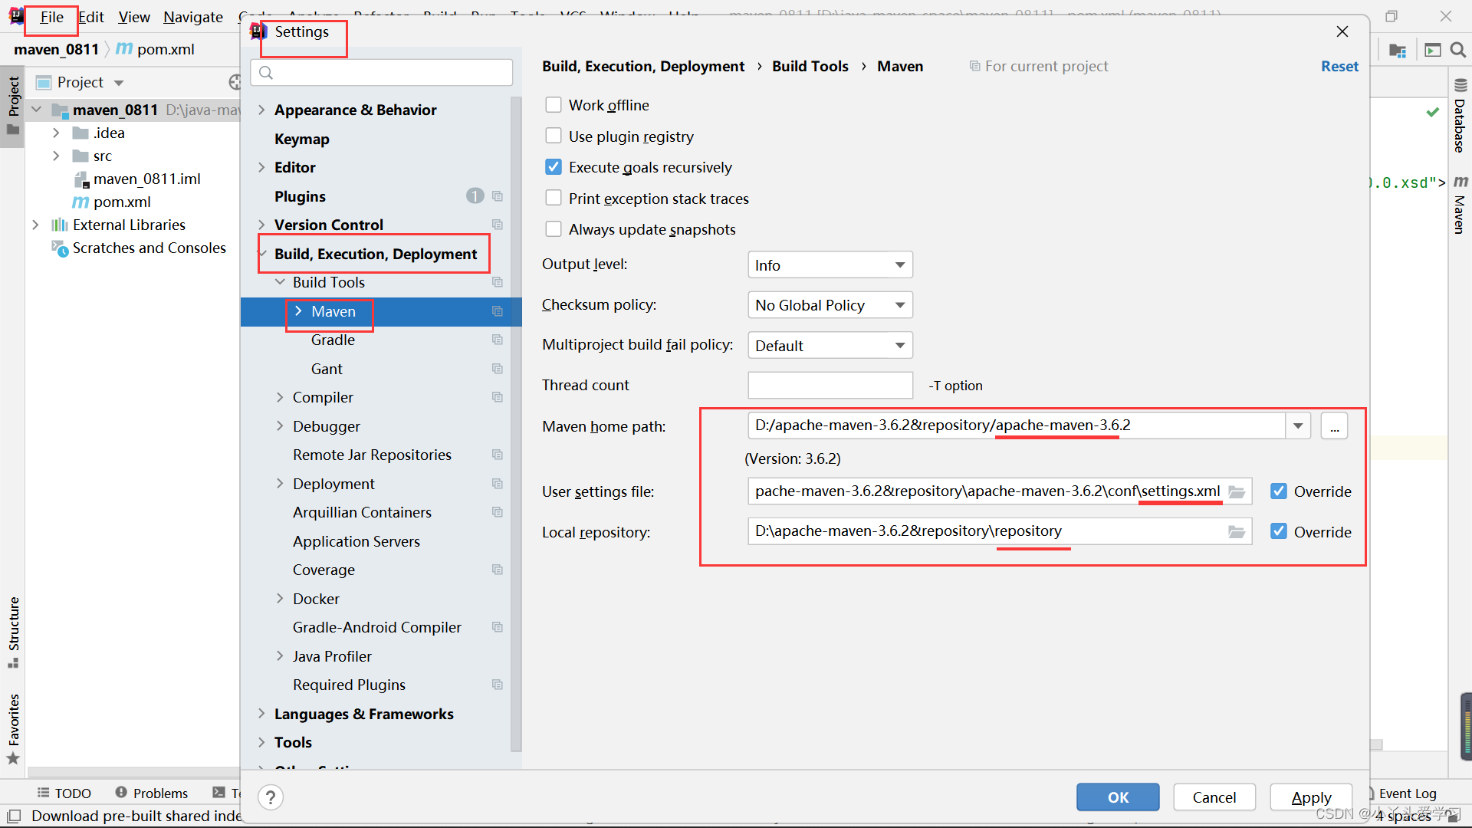Open Maven home path dropdown arrow
Screen dimensions: 1472x828
pyautogui.click(x=1298, y=426)
